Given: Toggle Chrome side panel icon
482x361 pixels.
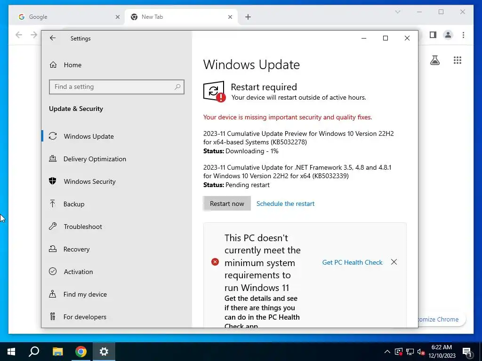Looking at the screenshot, I should click(433, 35).
